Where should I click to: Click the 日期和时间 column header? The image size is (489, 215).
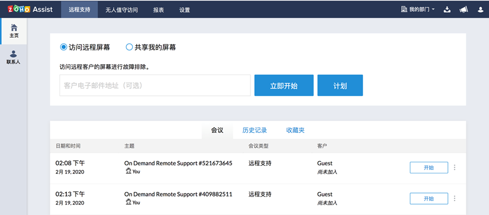click(x=68, y=146)
